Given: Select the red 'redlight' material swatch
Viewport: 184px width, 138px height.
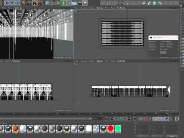Looking at the screenshot, I should (x=111, y=128).
